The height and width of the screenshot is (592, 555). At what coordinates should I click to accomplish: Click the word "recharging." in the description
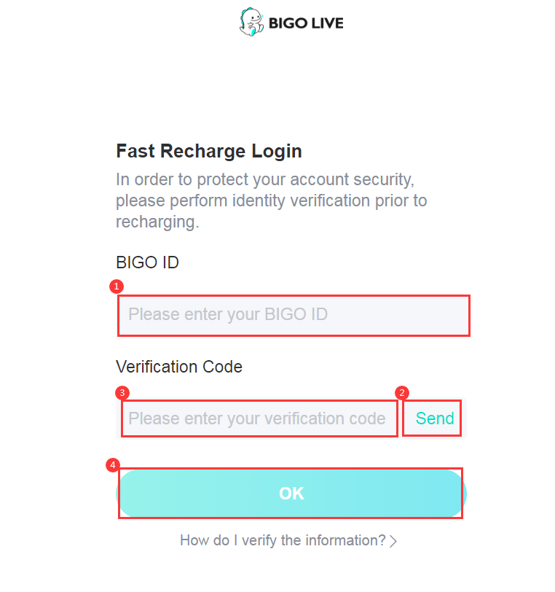pos(157,222)
